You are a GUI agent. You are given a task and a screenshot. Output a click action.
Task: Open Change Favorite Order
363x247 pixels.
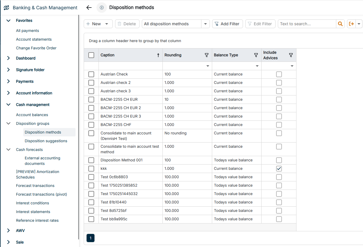coord(36,48)
